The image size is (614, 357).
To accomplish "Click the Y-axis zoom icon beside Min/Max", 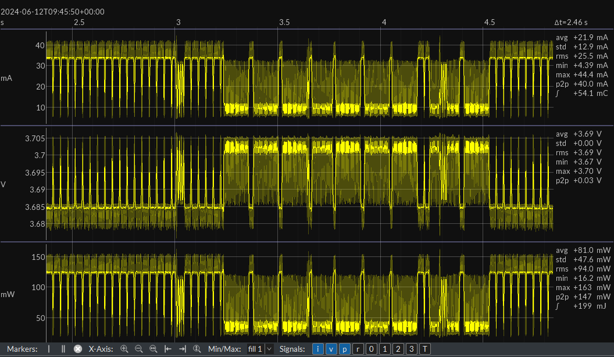I will coord(197,349).
